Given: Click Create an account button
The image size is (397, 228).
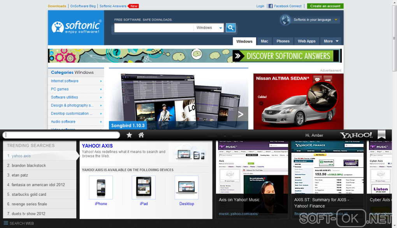Looking at the screenshot, I should (325, 6).
